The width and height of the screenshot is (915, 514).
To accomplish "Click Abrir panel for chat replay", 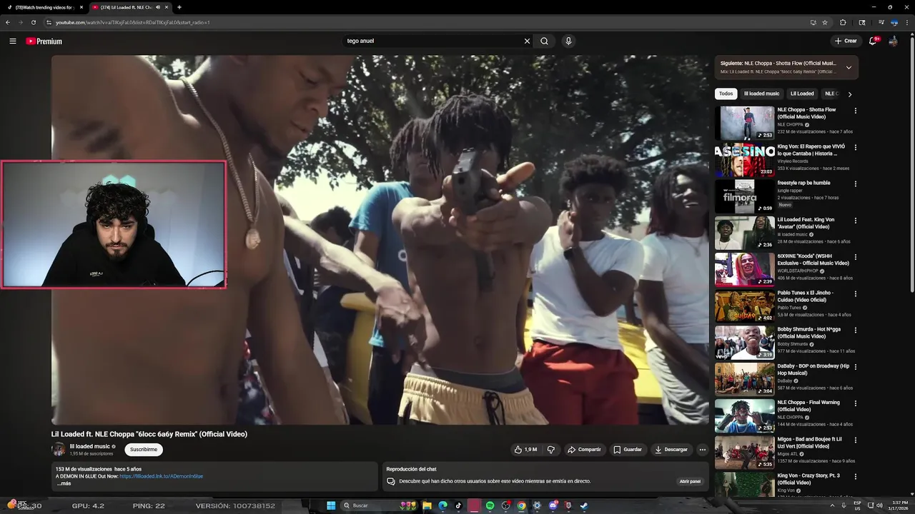I will [690, 481].
